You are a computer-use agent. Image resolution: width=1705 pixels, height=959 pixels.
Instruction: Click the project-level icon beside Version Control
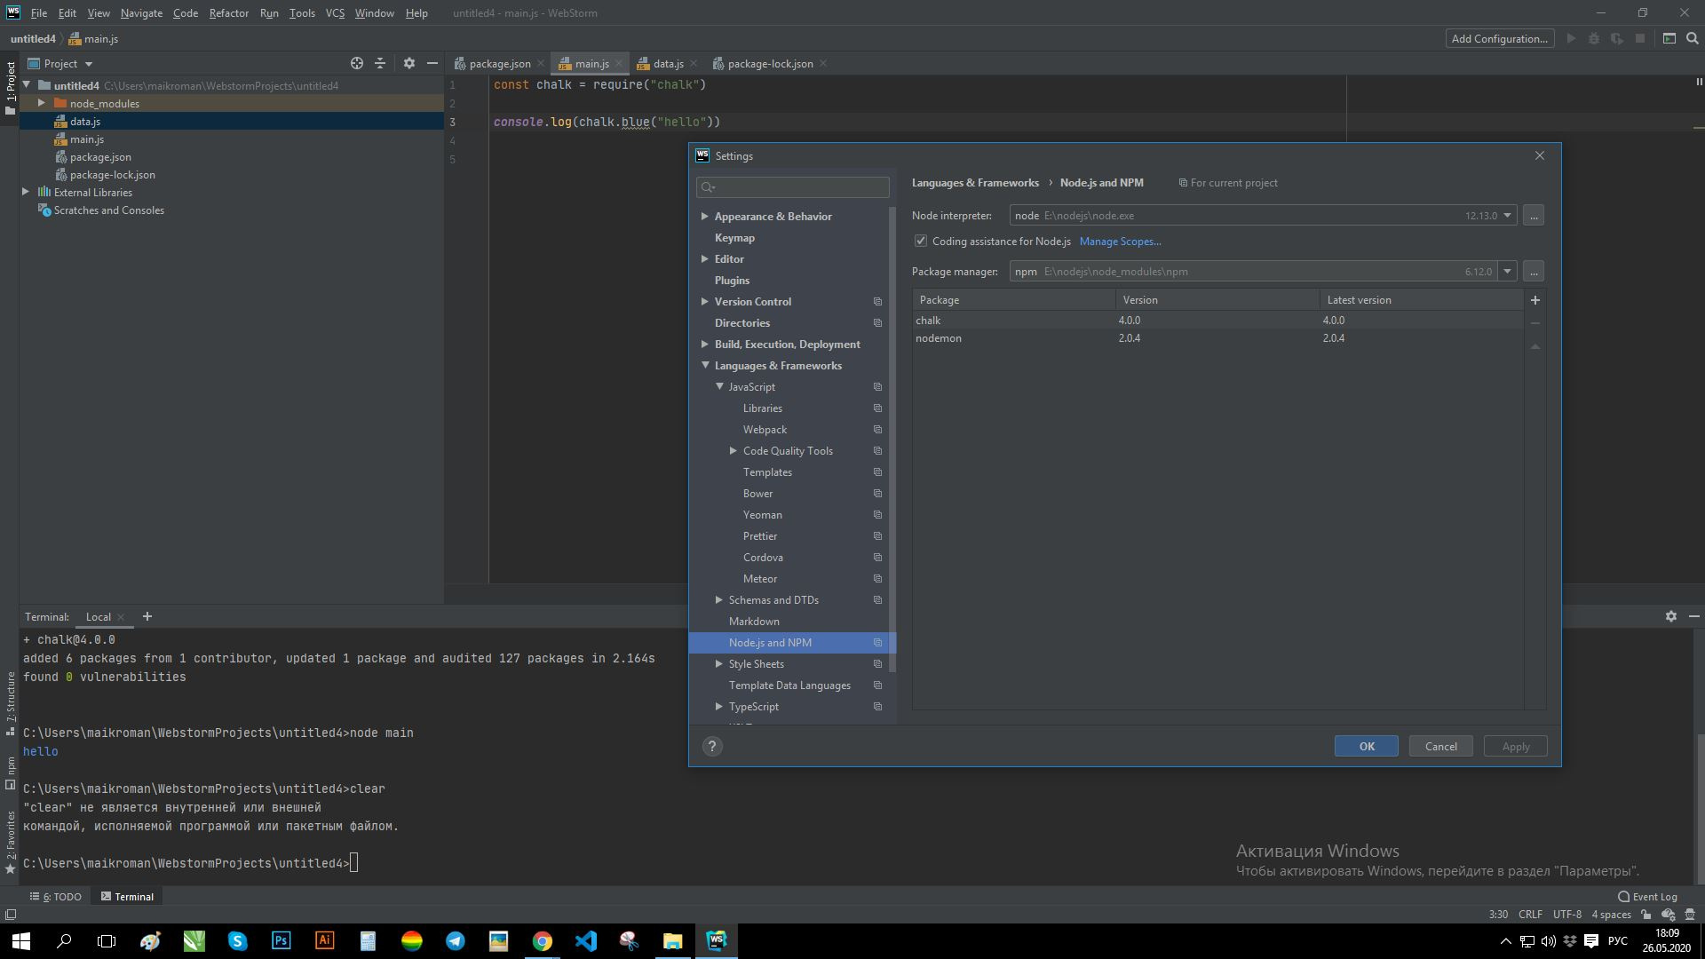[x=877, y=302]
